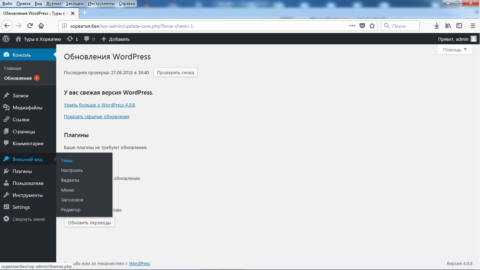Screen dimensions: 480x270
Task: Select Виджеты in the appearance submenu
Action: [x=70, y=180]
